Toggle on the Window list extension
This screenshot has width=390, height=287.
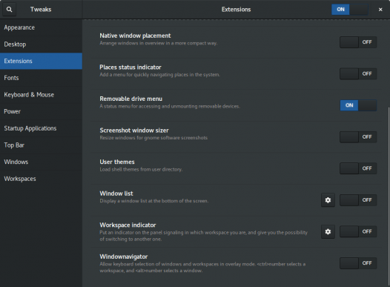pos(358,200)
